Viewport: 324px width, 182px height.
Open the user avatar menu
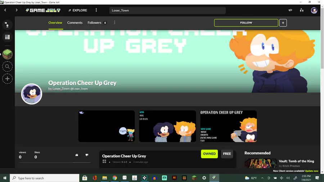tap(314, 10)
